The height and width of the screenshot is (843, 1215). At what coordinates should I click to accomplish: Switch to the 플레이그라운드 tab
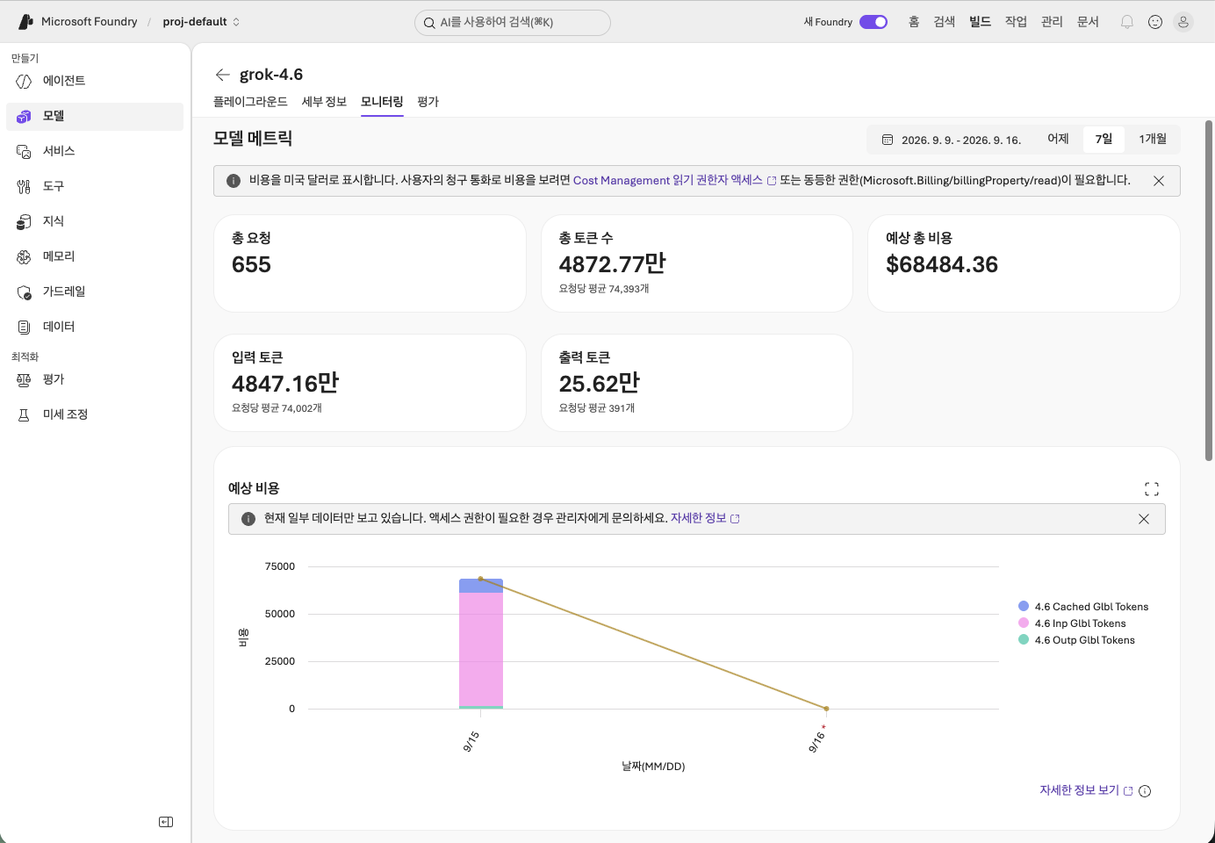coord(250,102)
